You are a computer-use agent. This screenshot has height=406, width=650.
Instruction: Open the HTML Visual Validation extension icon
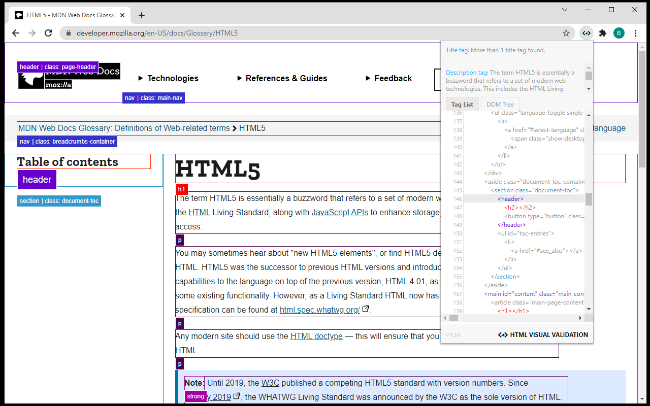pyautogui.click(x=587, y=33)
